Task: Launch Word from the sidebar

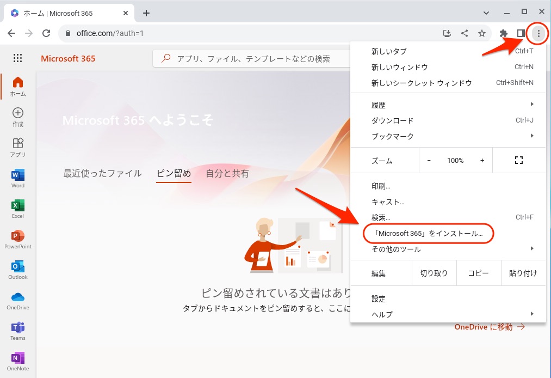Action: [18, 179]
